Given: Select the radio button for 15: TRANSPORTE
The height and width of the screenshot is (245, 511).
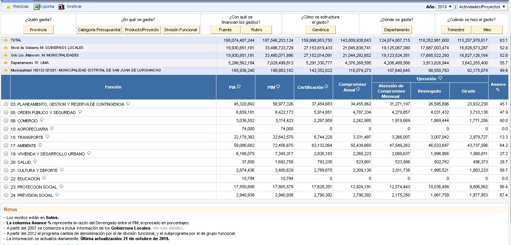Looking at the screenshot, I should tap(6, 137).
